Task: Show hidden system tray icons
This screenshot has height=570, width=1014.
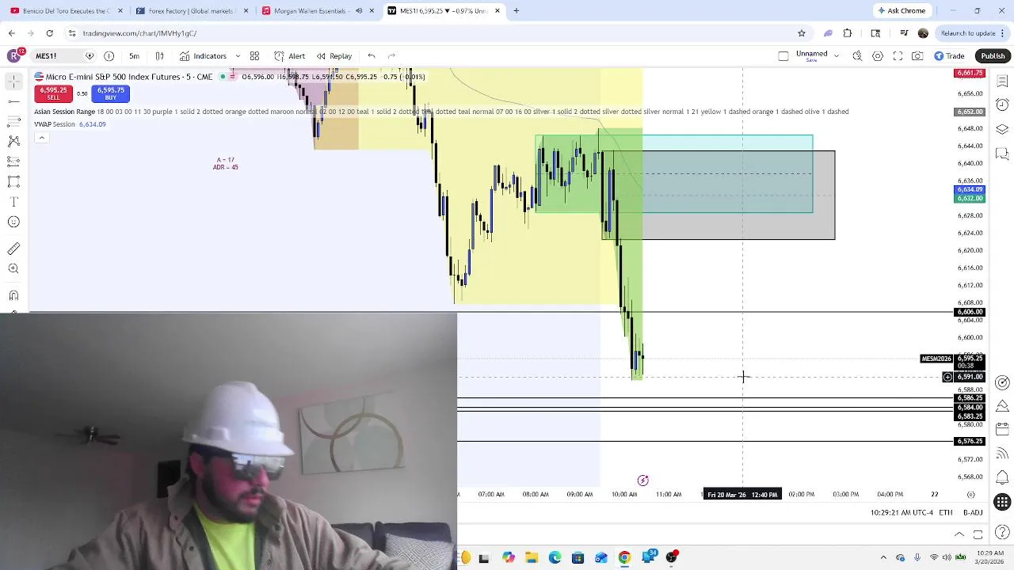Action: pos(883,557)
